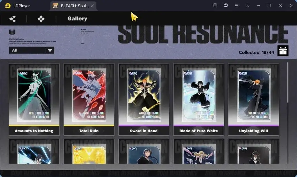Open the Amounts to Nothing card

pyautogui.click(x=34, y=99)
